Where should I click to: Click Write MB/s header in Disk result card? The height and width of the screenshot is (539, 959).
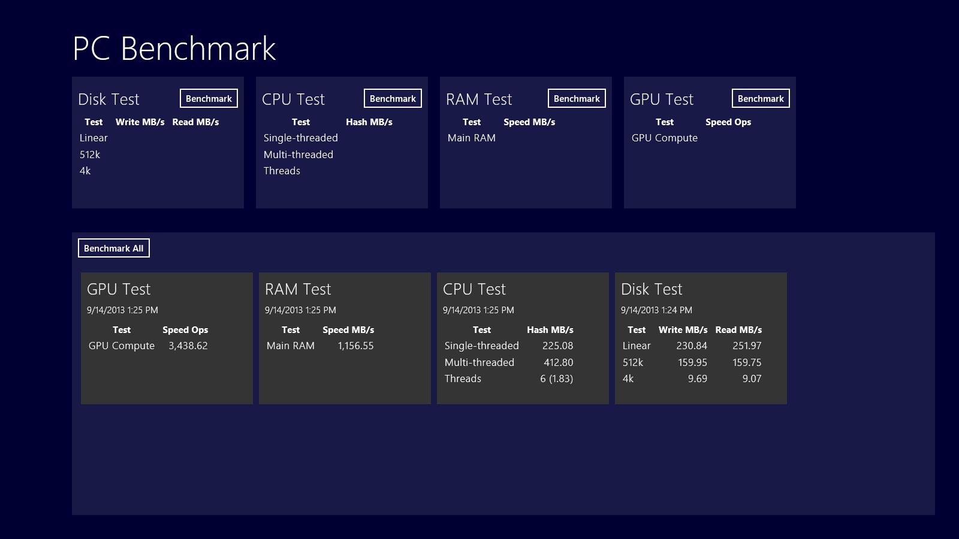(683, 330)
